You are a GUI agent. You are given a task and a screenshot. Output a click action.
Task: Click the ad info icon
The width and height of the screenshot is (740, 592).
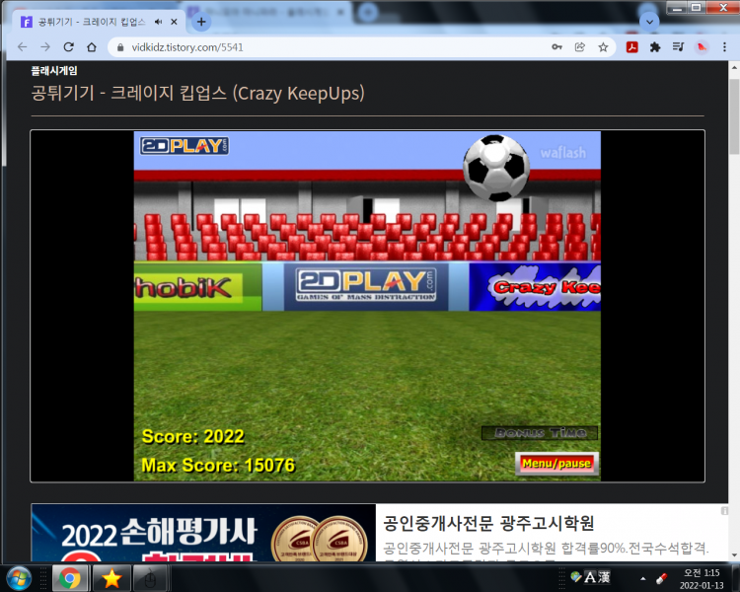[724, 510]
